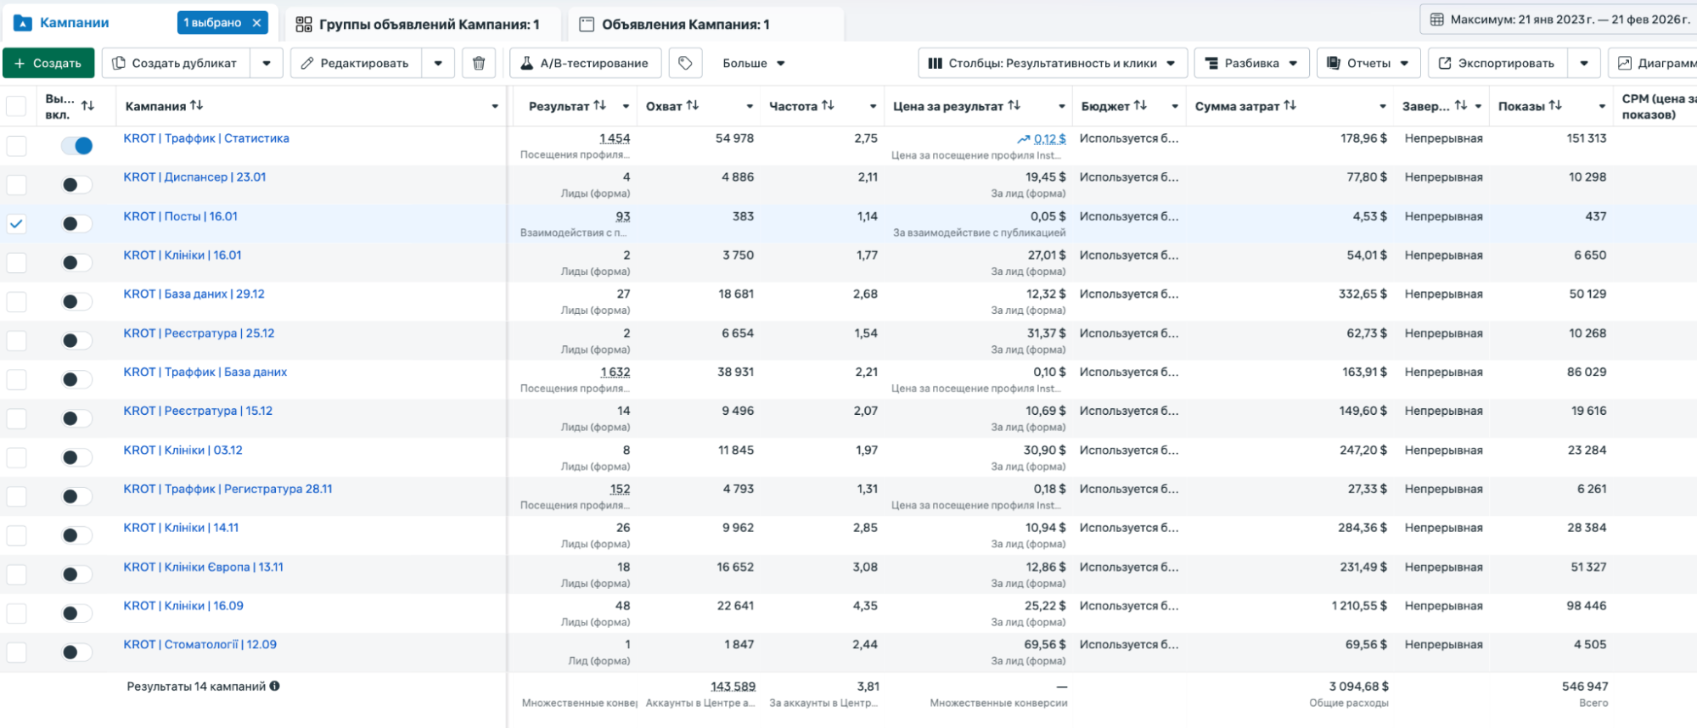The image size is (1697, 728).
Task: Open KROT | База даних | 29.12 campaign link
Action: tap(194, 294)
